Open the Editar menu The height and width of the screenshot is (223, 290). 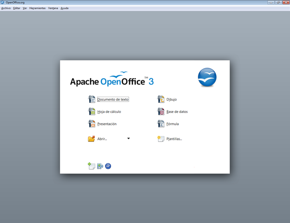tap(17, 8)
